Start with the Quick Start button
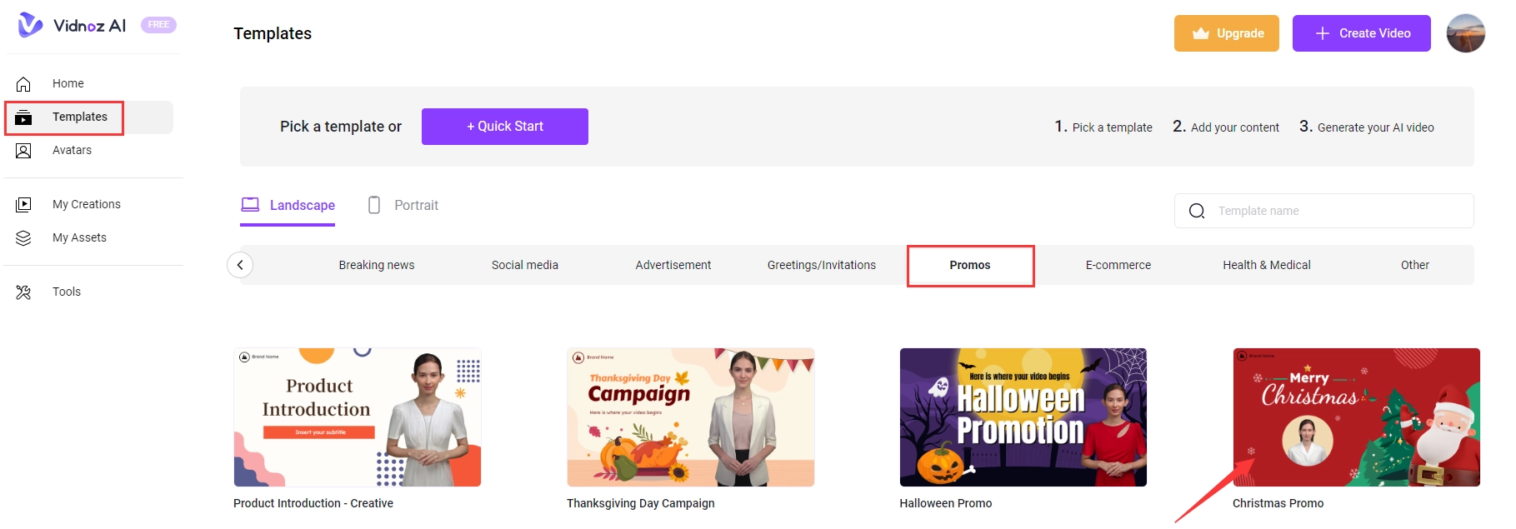Screen dimensions: 1516x529 click(504, 127)
